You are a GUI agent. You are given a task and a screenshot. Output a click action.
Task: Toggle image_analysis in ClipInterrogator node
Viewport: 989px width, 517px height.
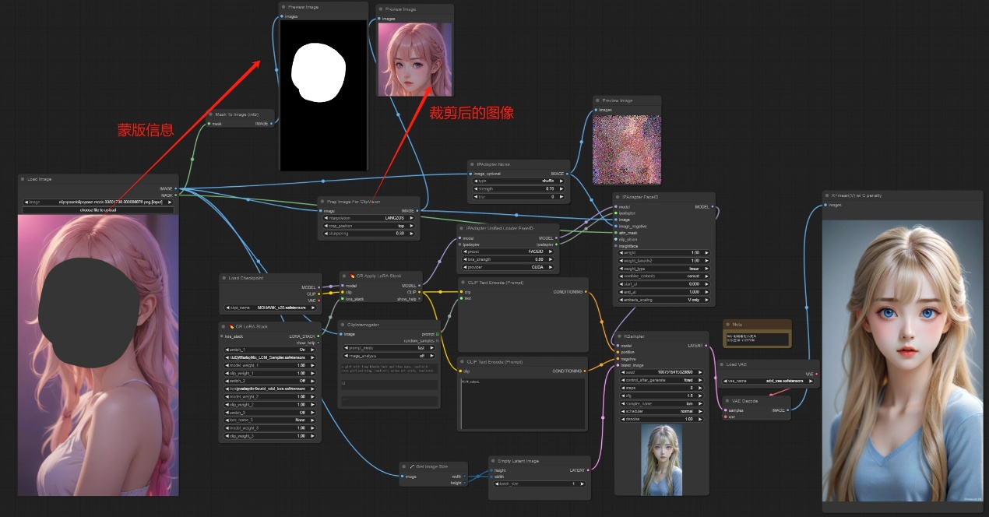pyautogui.click(x=389, y=355)
